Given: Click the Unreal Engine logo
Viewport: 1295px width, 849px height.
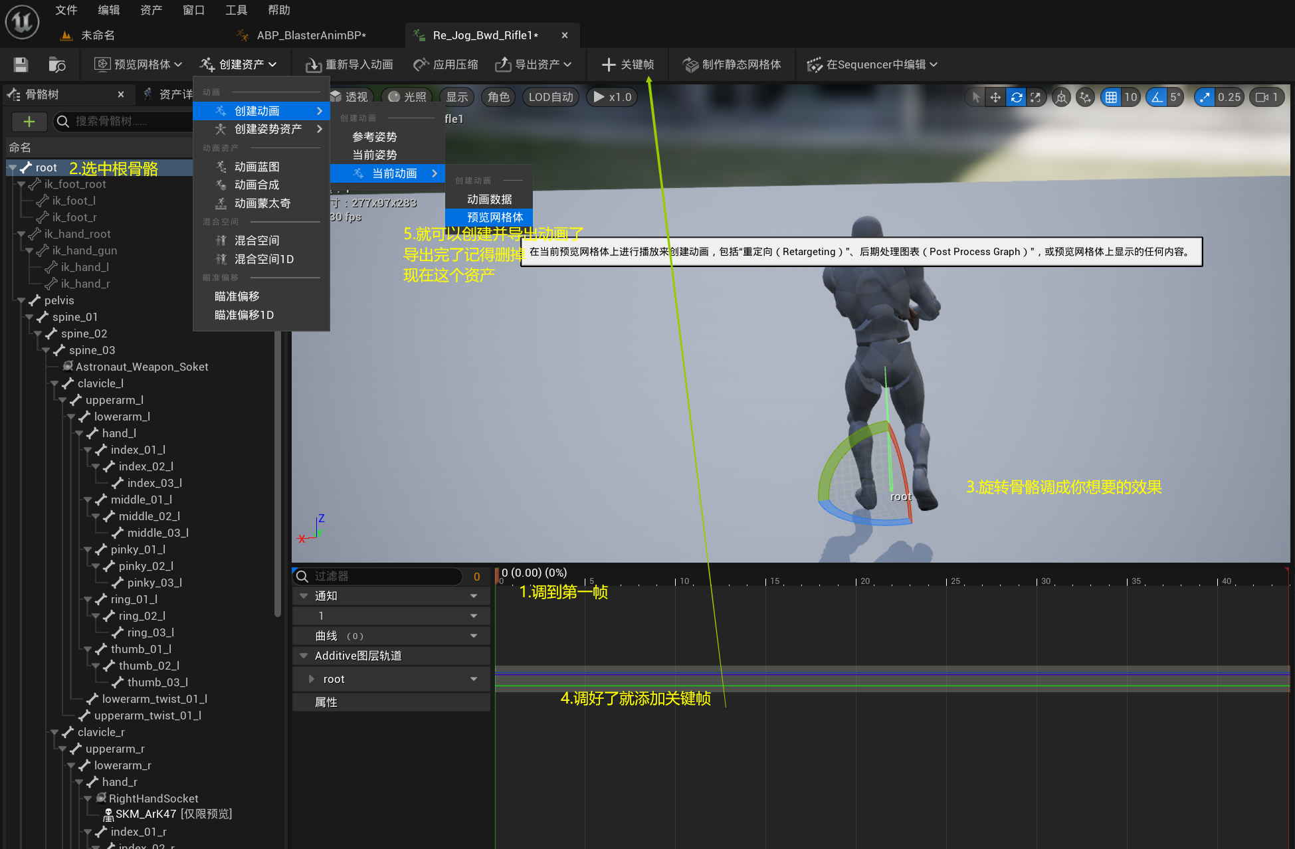Looking at the screenshot, I should pyautogui.click(x=22, y=21).
